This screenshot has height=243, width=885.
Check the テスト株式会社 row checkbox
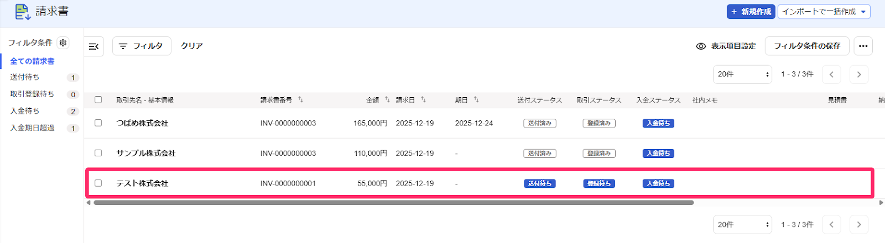tap(98, 183)
